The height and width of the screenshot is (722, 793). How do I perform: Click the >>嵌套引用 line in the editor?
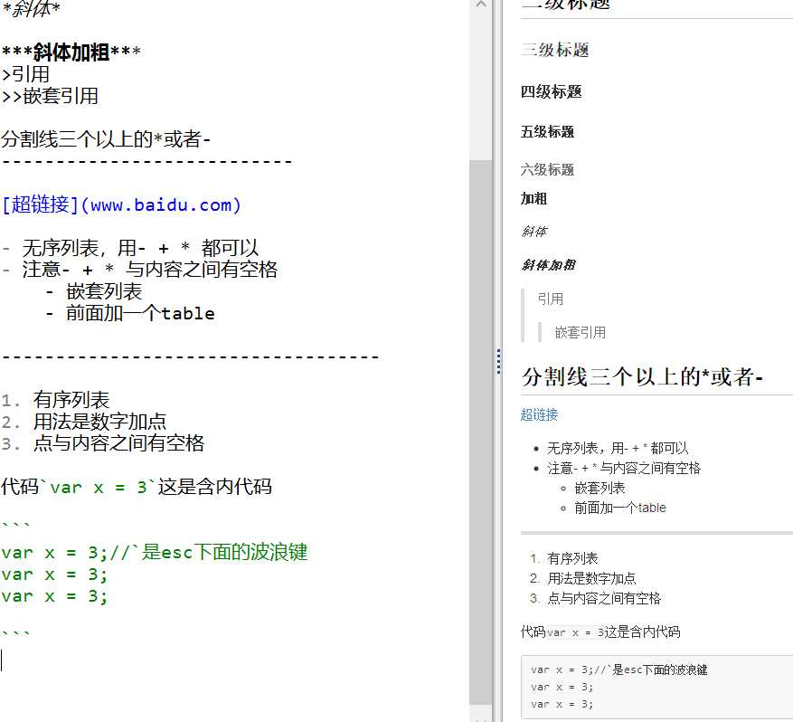(x=50, y=96)
